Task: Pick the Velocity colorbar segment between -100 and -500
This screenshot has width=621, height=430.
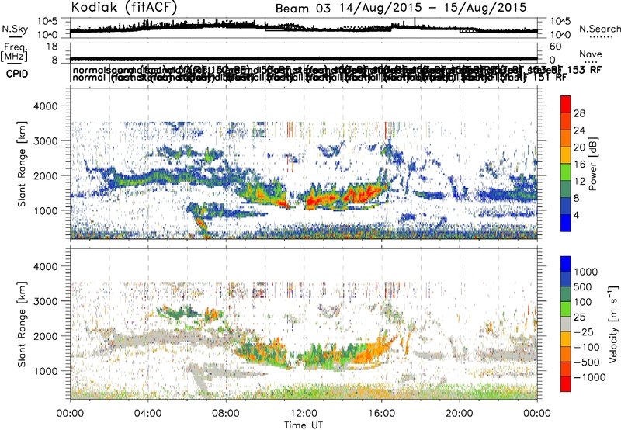Action: (566, 355)
